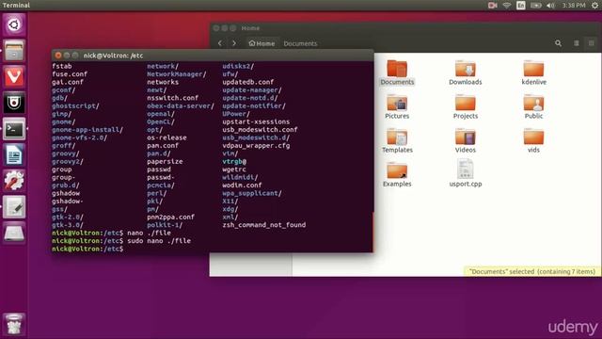The image size is (602, 339).
Task: Click the Files window title bar Home
Action: click(405, 28)
